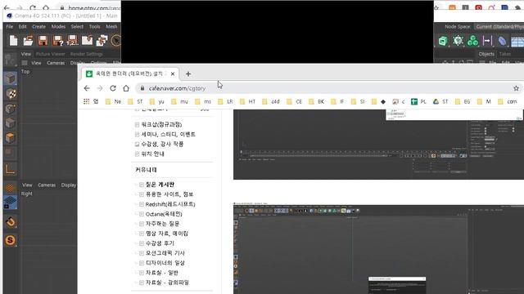Click the New File icon in Cinema 4D toolbar
The width and height of the screenshot is (524, 294).
coord(13,41)
